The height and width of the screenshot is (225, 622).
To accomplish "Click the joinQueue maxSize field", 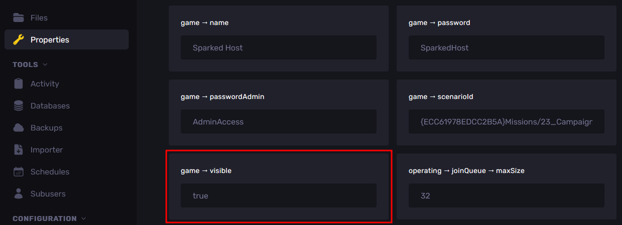I will [506, 195].
